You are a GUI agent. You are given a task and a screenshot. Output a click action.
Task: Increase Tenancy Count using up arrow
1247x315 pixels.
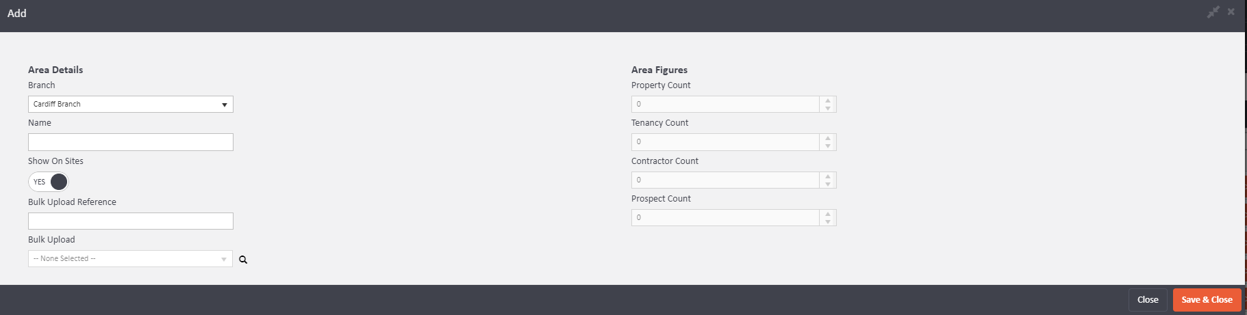pyautogui.click(x=828, y=138)
